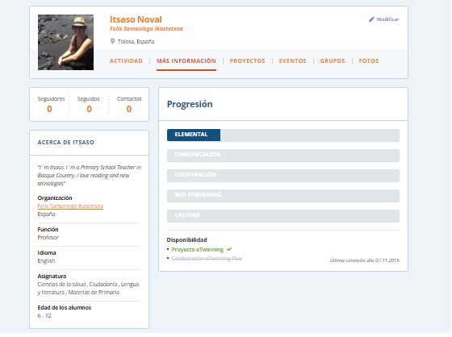
Task: Click the 6 - 12 student age value
Action: 44,316
